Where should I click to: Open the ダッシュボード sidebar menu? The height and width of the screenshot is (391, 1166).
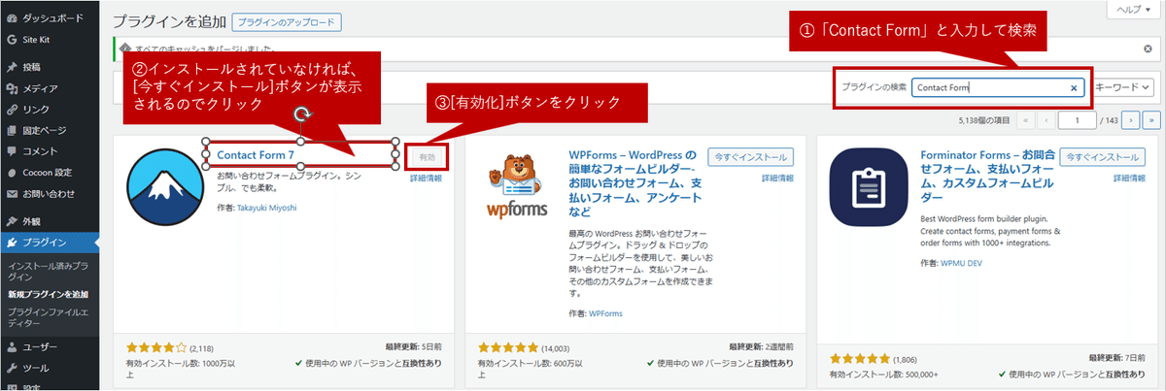[52, 18]
